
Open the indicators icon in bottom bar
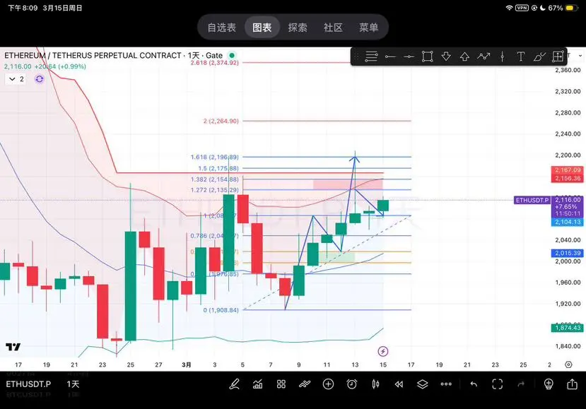(257, 384)
